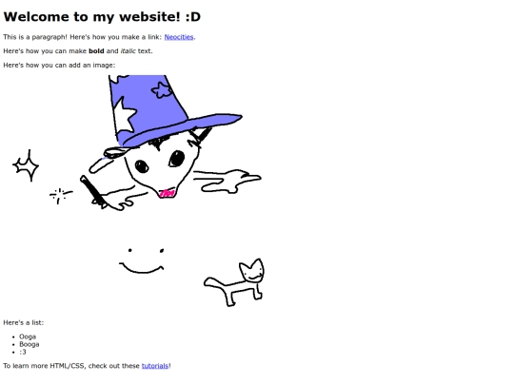Click the small twinkle near the wand
Viewport: 514px width, 385px height.
(60, 196)
